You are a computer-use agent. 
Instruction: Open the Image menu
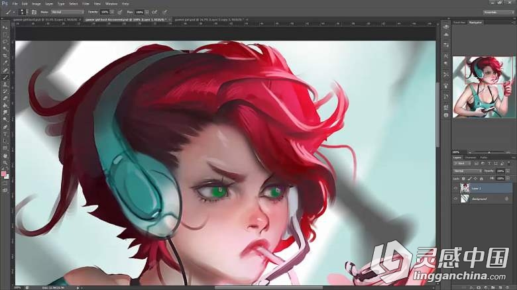click(36, 3)
